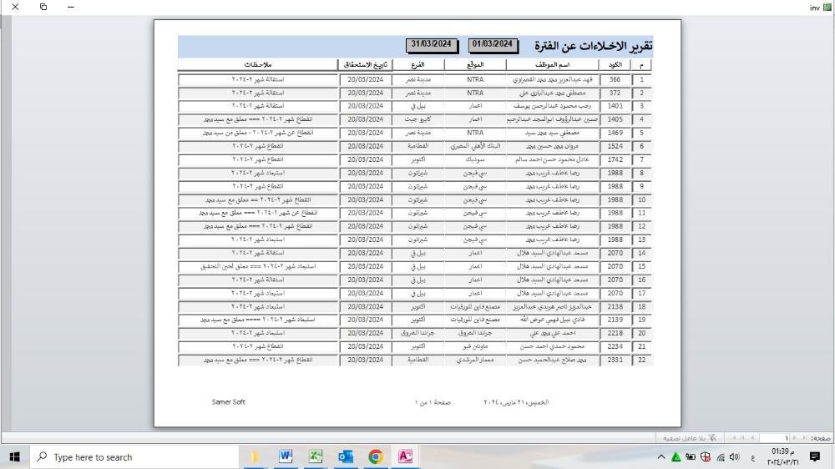835x469 pixels.
Task: Click the صفحة ١ من ١ page footer
Action: click(433, 402)
